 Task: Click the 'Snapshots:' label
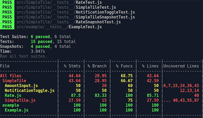[12, 46]
